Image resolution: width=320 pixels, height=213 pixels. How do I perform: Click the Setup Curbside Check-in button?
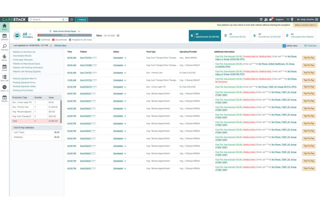[305, 25]
